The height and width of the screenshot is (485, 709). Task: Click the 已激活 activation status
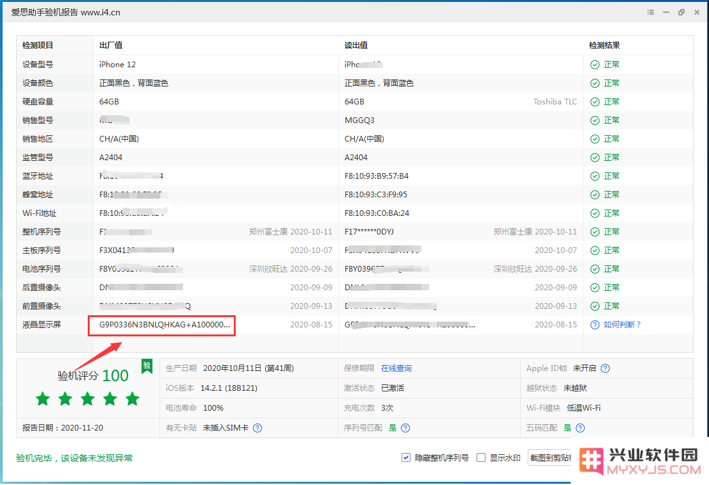(393, 388)
